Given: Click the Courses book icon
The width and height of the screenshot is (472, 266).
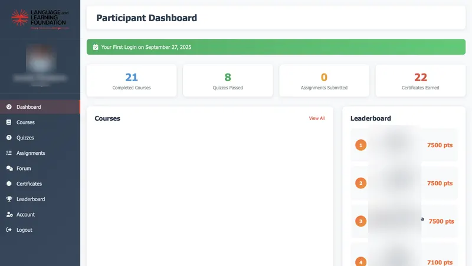Looking at the screenshot, I should [9, 122].
